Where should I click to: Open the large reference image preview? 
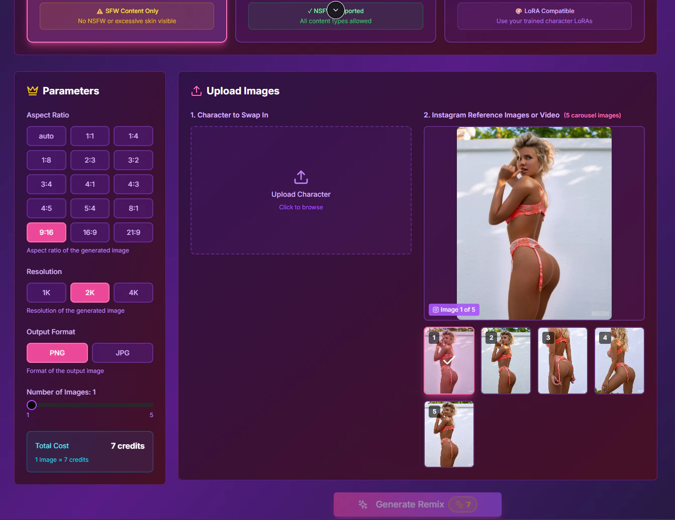click(x=534, y=223)
